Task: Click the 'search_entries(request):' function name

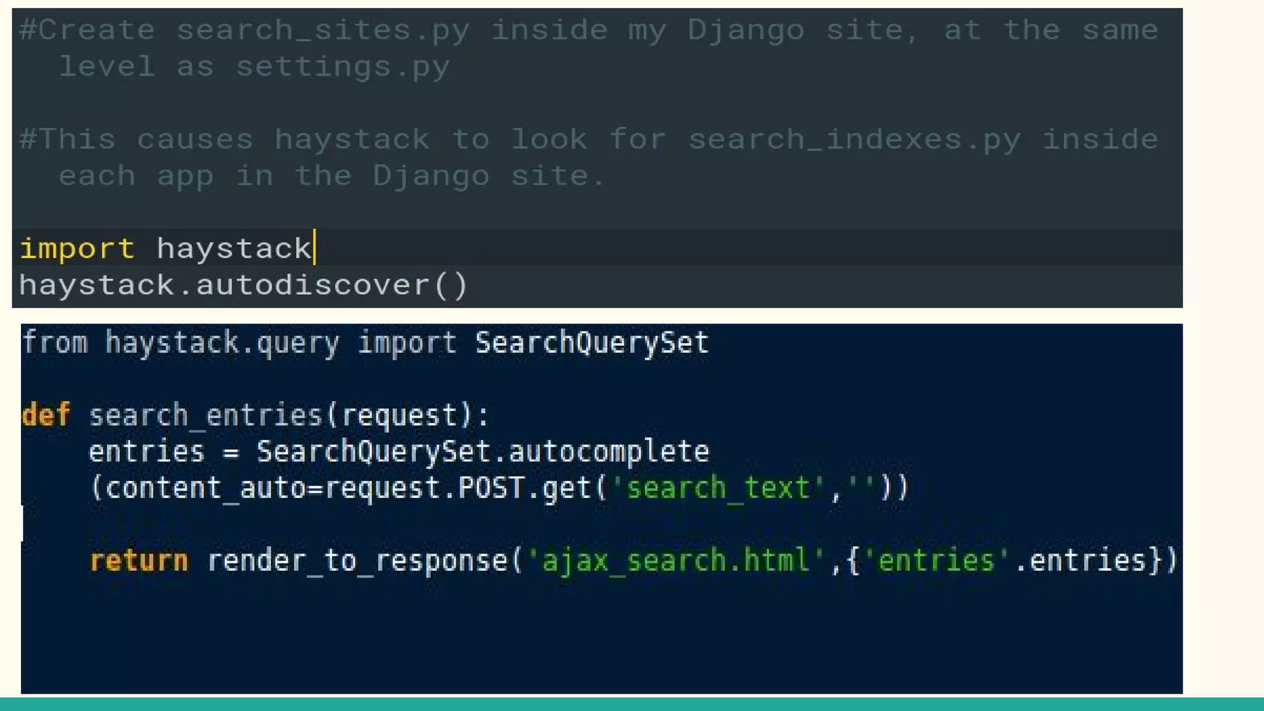Action: click(288, 415)
